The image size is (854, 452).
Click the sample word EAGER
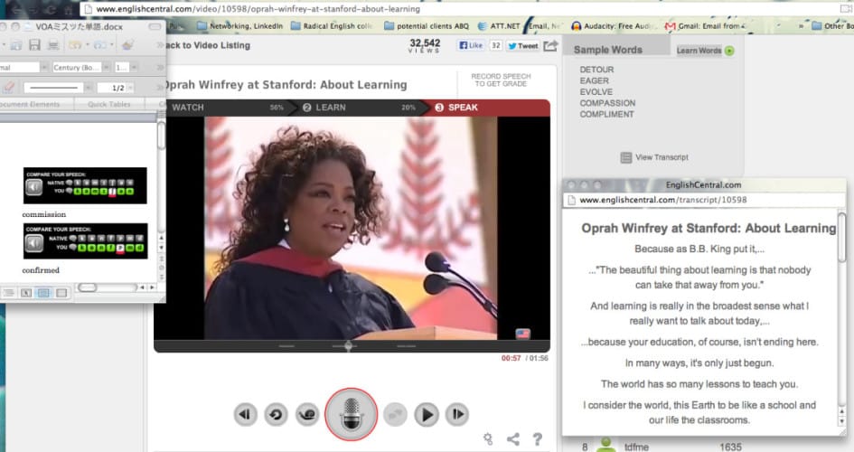[595, 80]
